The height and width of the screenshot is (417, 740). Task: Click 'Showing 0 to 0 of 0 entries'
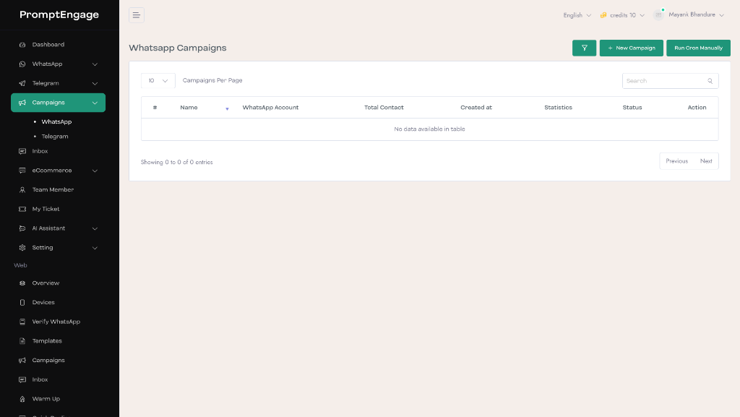[x=176, y=163]
